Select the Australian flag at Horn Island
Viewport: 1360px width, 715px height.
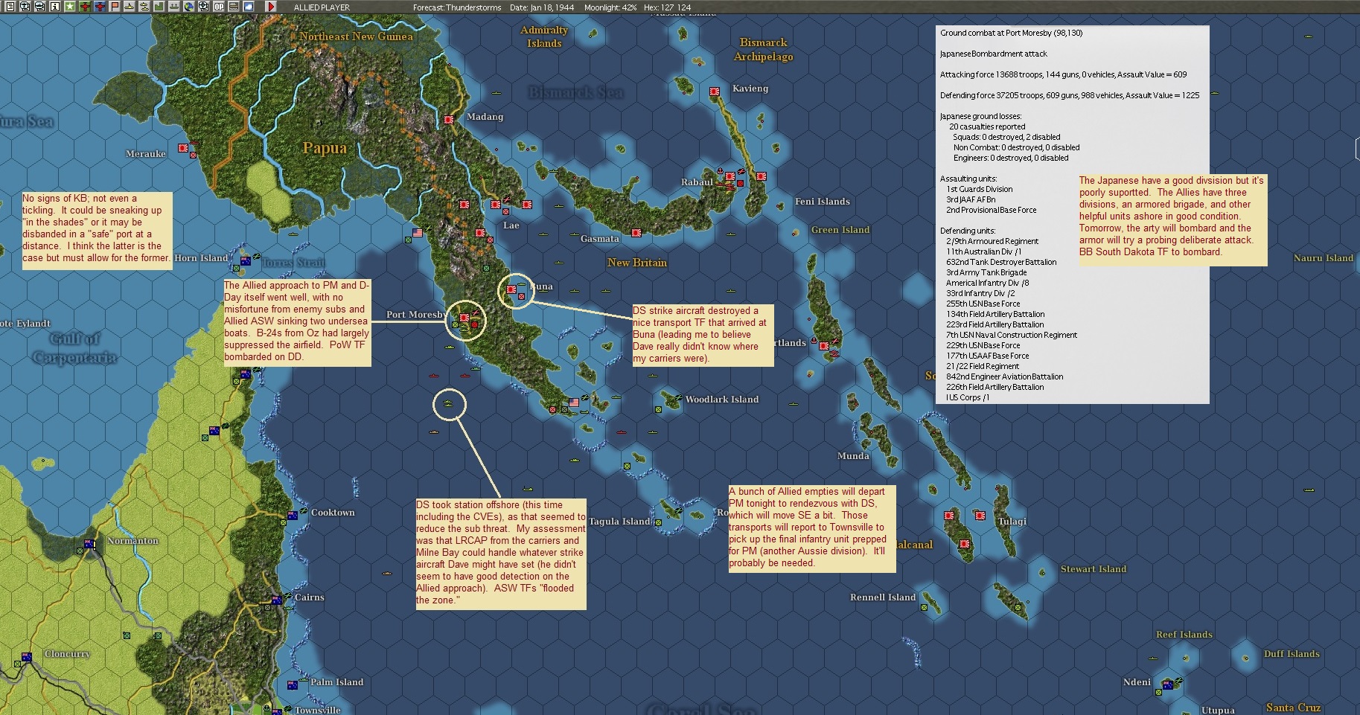(x=245, y=261)
